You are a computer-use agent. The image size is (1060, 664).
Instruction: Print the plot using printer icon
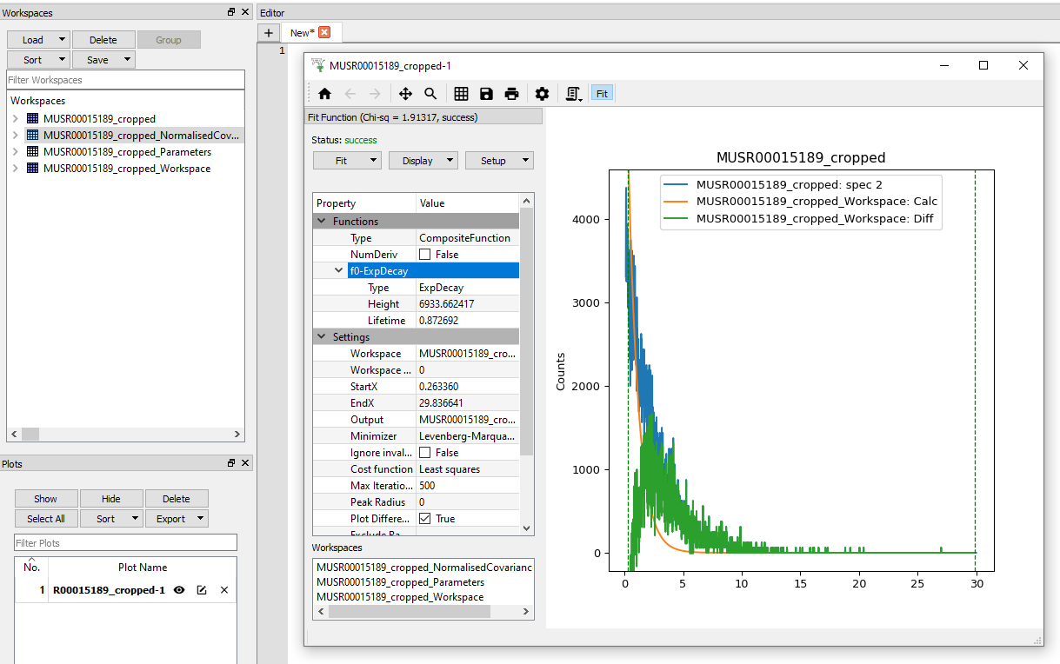coord(511,94)
